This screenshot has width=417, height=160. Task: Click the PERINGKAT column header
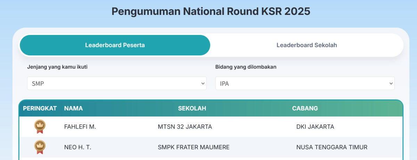tap(40, 108)
